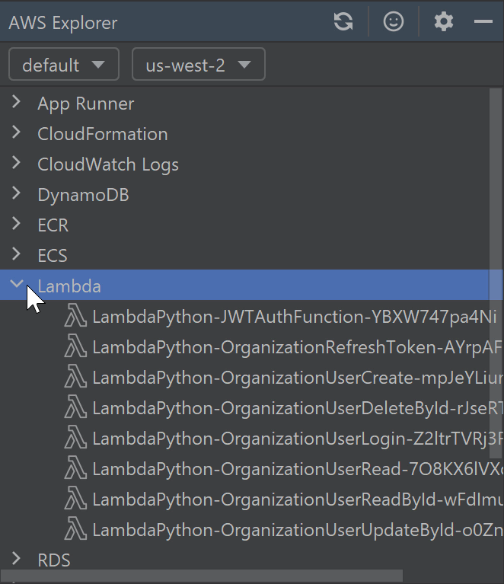Viewport: 504px width, 584px height.
Task: Minimize the AWS Explorer panel with the dash icon
Action: pyautogui.click(x=483, y=22)
